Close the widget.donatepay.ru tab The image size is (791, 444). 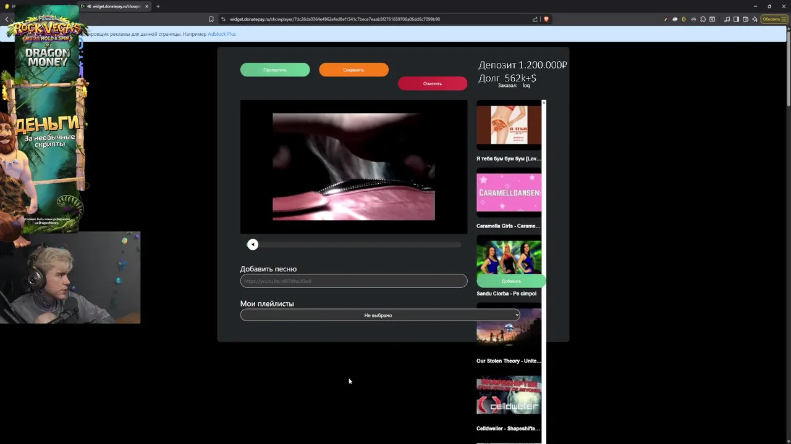146,6
